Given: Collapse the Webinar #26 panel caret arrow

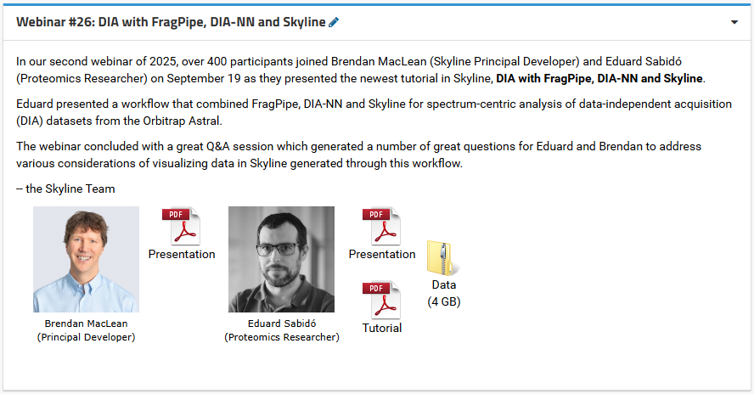Looking at the screenshot, I should tap(734, 22).
